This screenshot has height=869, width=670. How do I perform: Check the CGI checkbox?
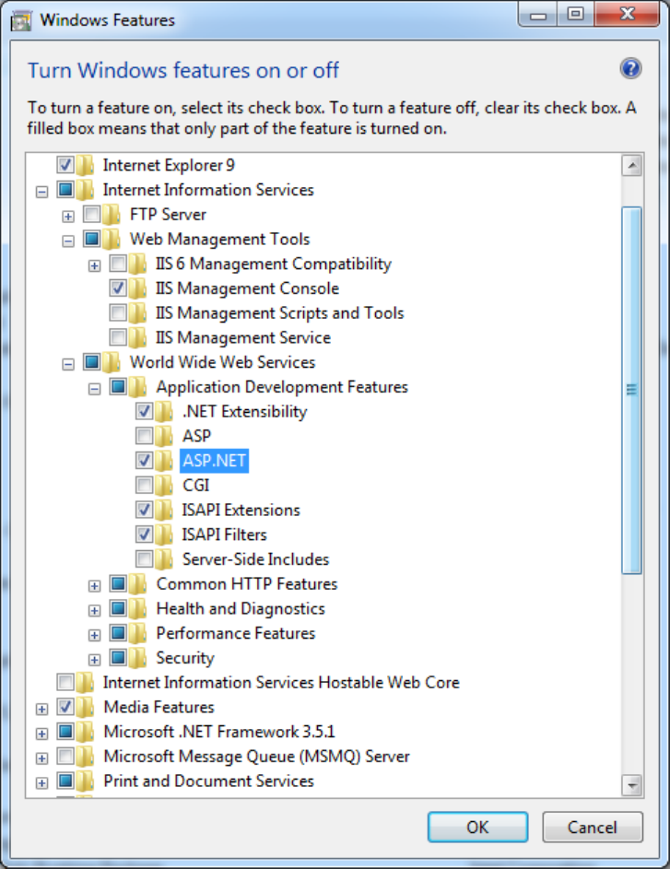click(145, 485)
